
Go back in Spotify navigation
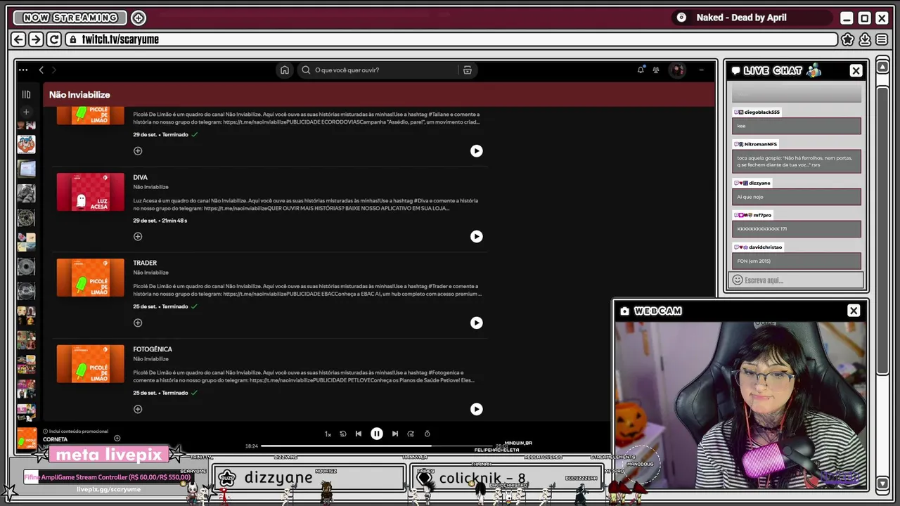(41, 70)
